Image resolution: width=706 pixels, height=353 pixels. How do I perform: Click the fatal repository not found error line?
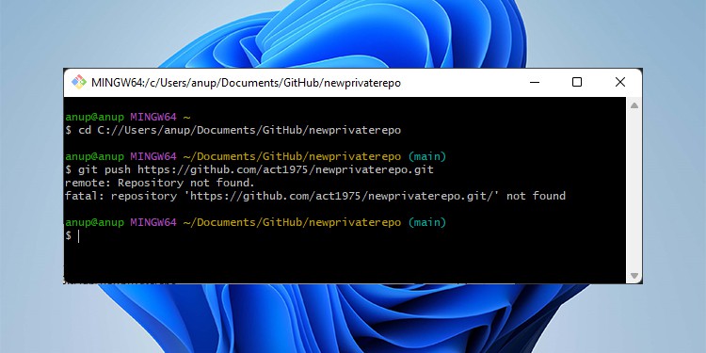pyautogui.click(x=315, y=197)
